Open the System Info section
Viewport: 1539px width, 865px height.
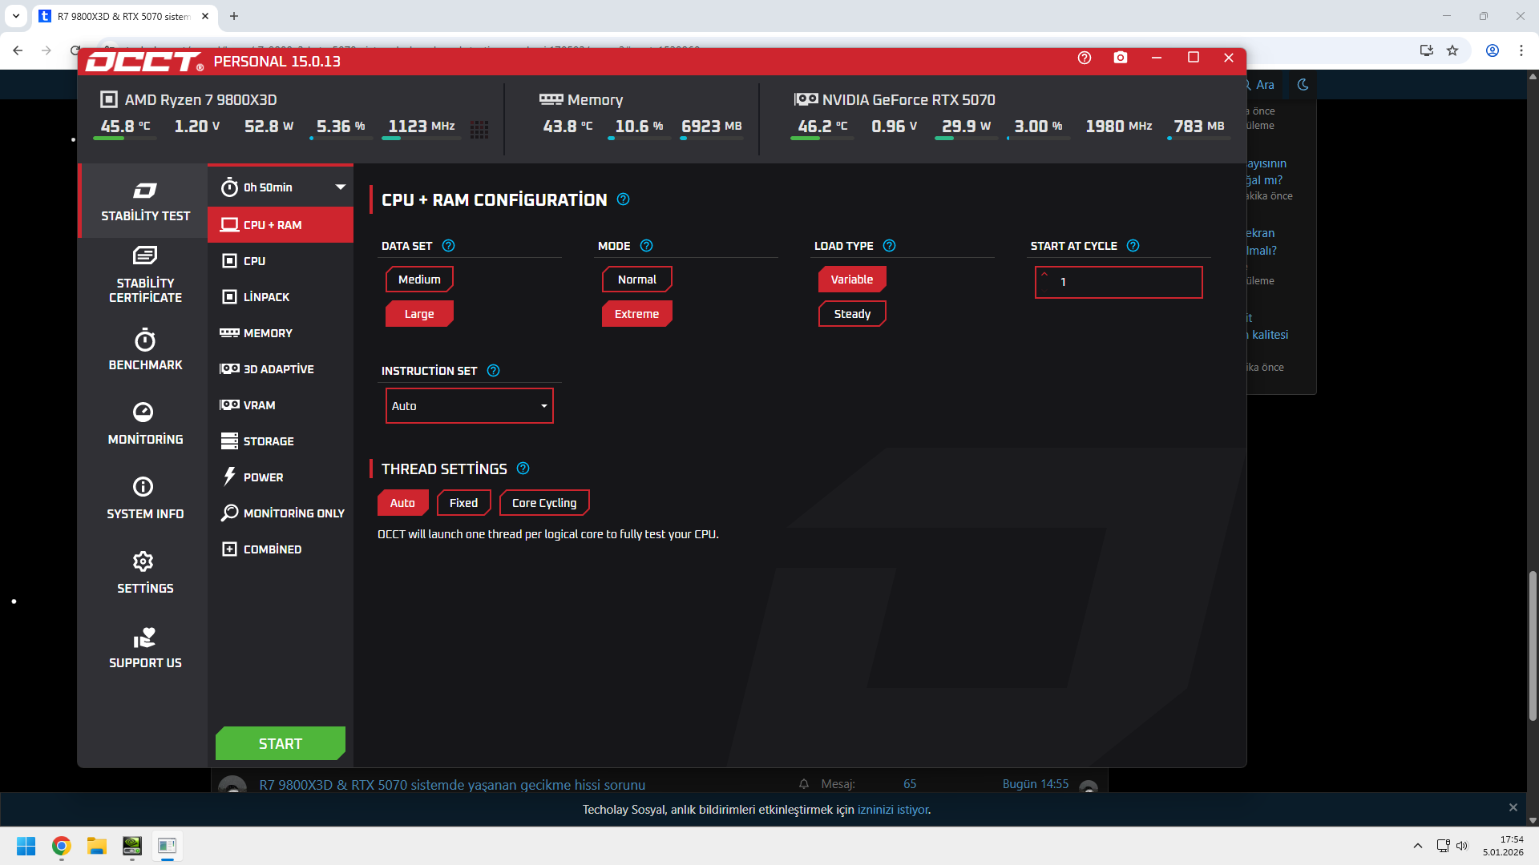[x=145, y=499]
